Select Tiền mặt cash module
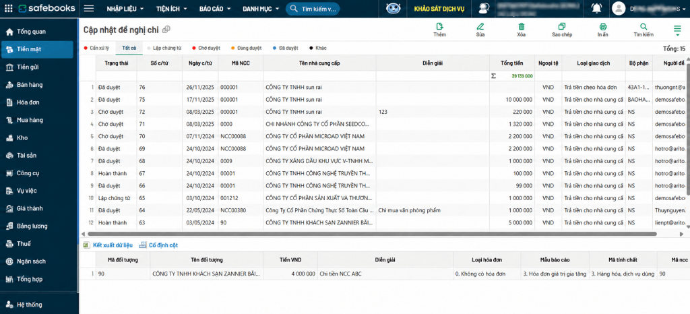This screenshot has width=690, height=314. (x=37, y=49)
